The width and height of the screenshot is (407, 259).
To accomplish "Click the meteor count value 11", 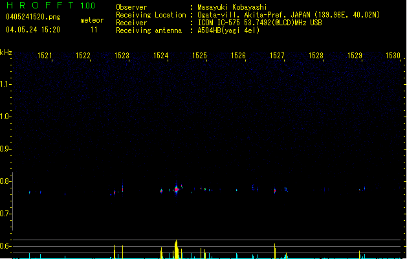I will pyautogui.click(x=94, y=30).
